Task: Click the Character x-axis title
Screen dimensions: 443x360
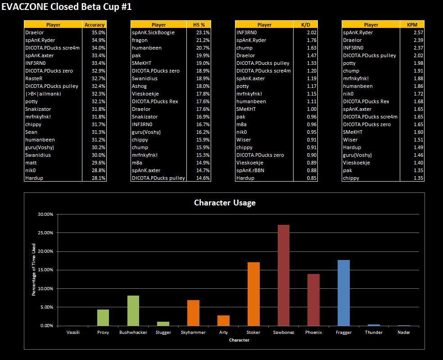Action: tap(239, 340)
